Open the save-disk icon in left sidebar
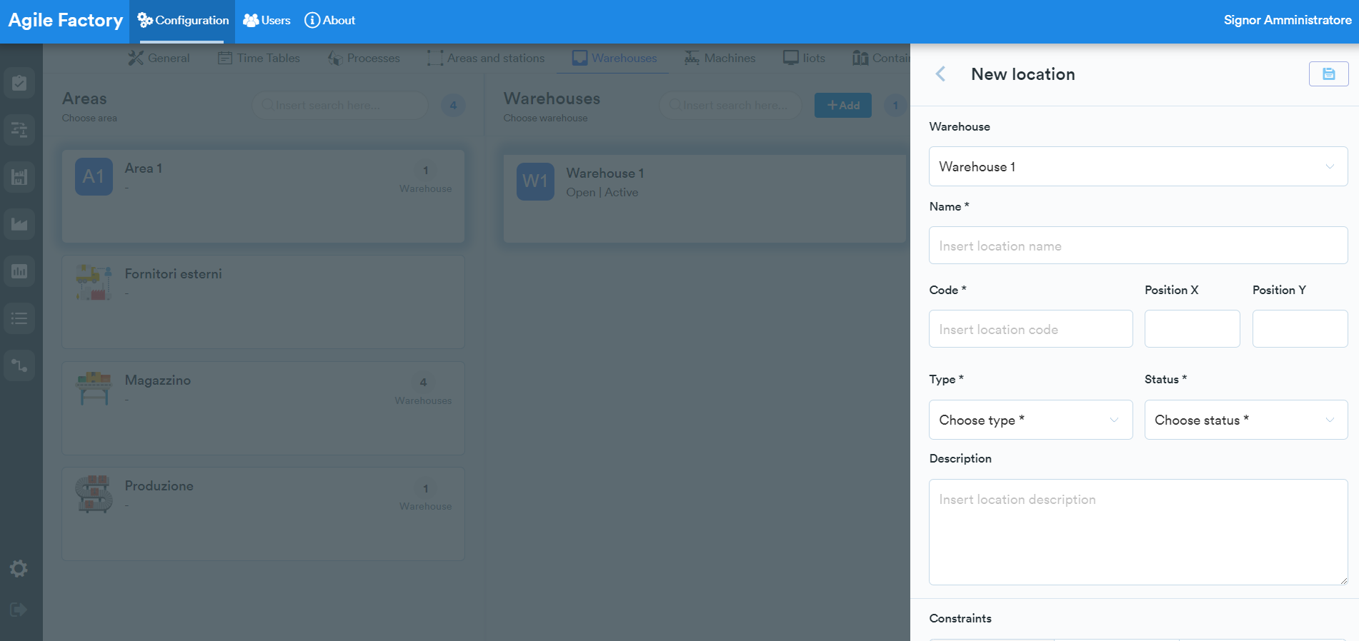The width and height of the screenshot is (1359, 641). 19,177
